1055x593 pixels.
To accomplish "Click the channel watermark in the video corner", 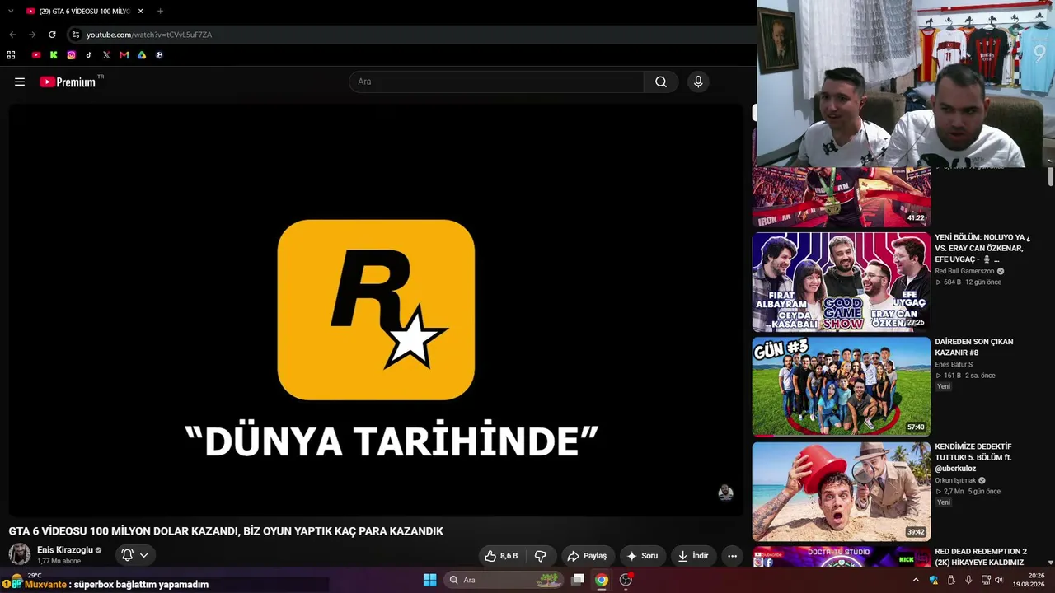I will 725,493.
